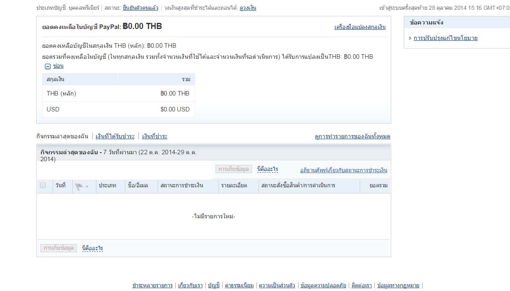The width and height of the screenshot is (510, 291).
Task: Open the flag filter dropdown in header
Action: (82, 186)
